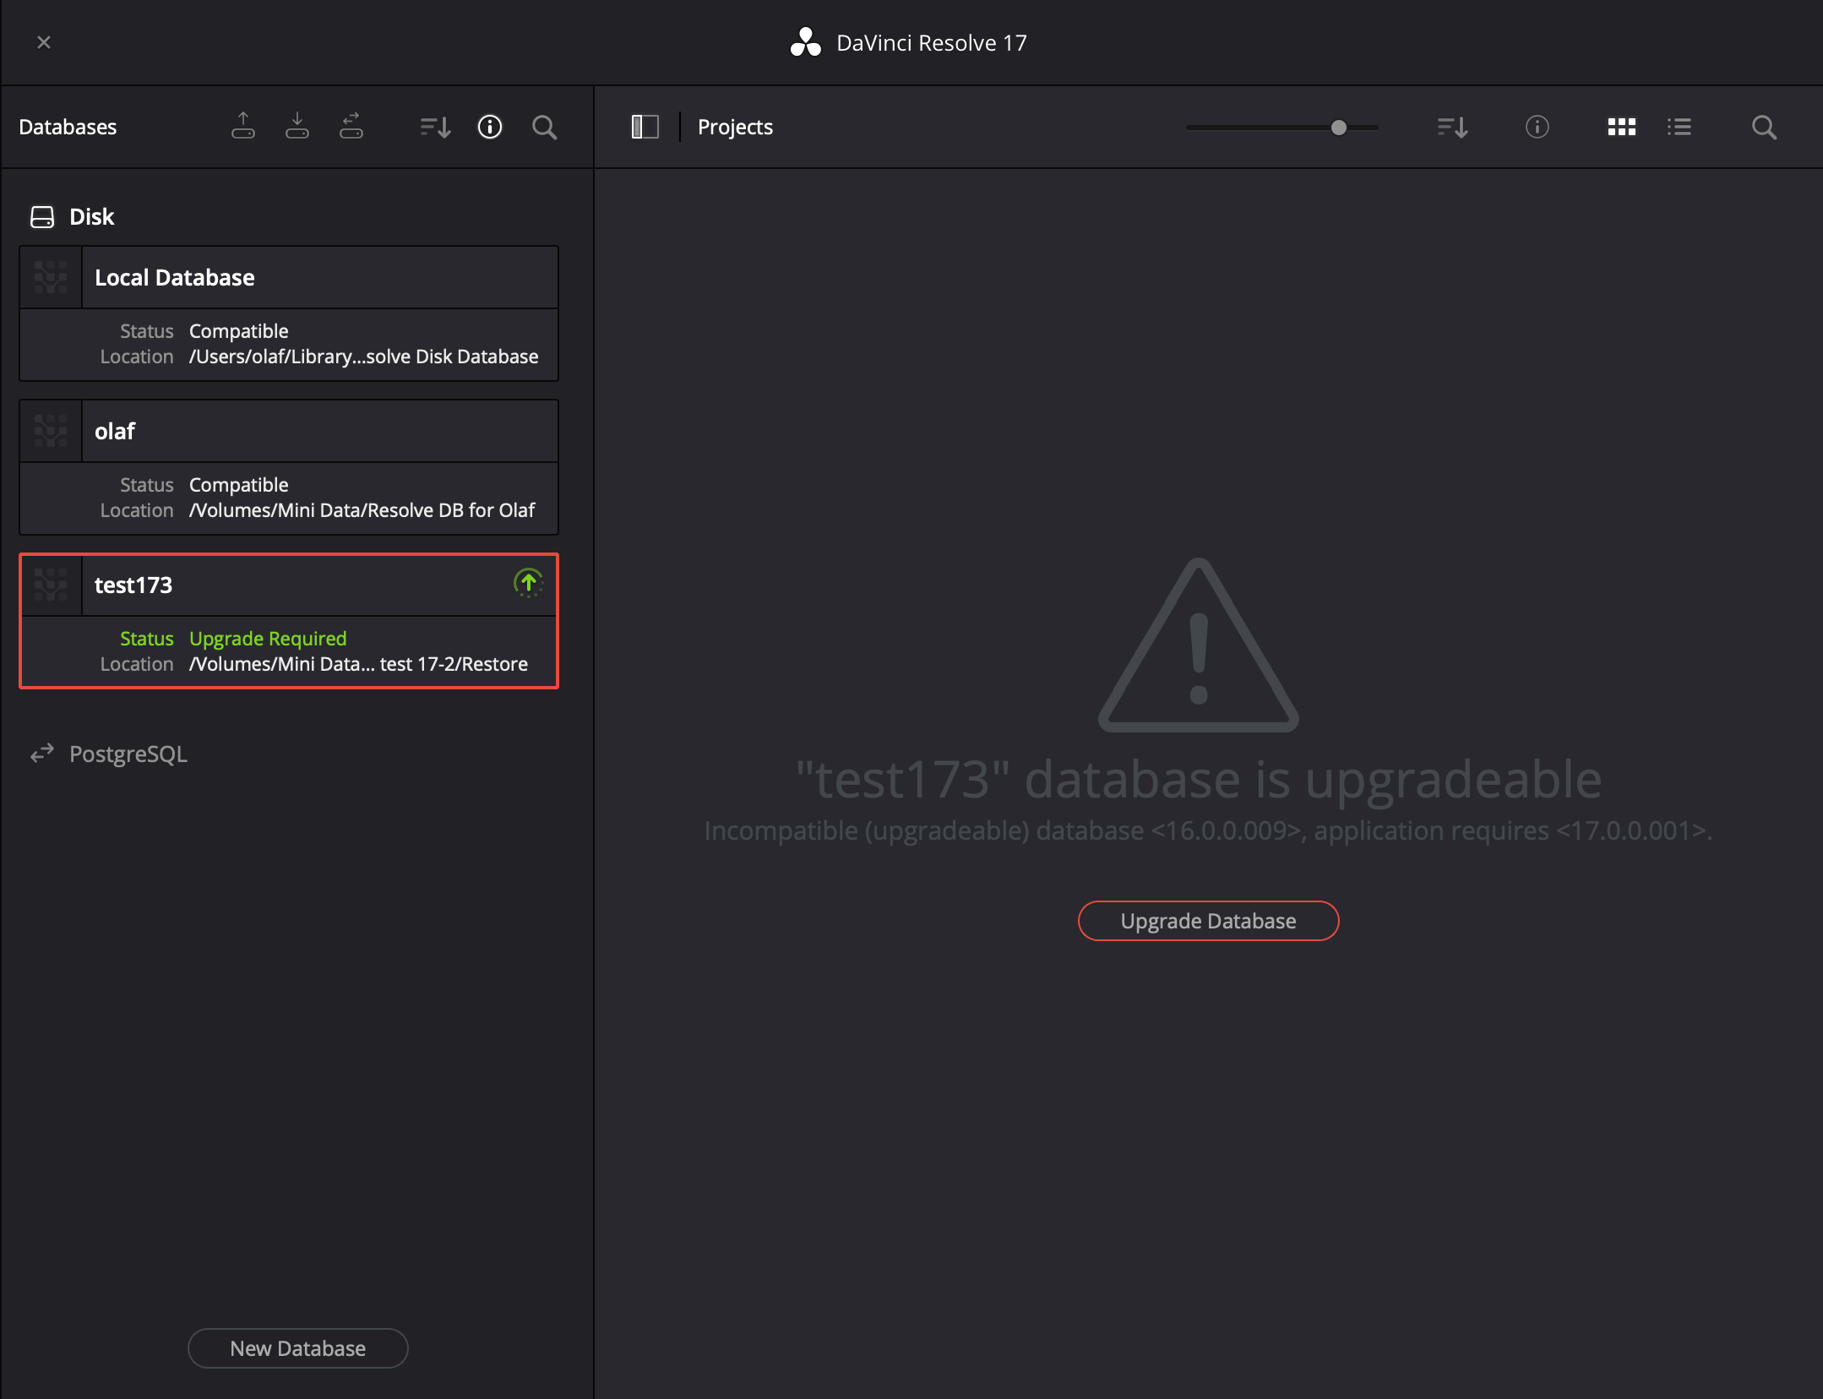Click the connect database icon
The height and width of the screenshot is (1399, 1823).
click(351, 126)
